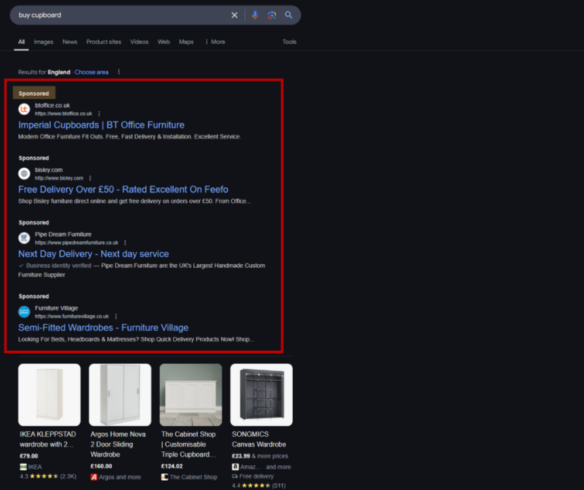Image resolution: width=584 pixels, height=490 pixels.
Task: Click The Cabinet Shop Customisable Triple Cupboard title
Action: click(189, 444)
